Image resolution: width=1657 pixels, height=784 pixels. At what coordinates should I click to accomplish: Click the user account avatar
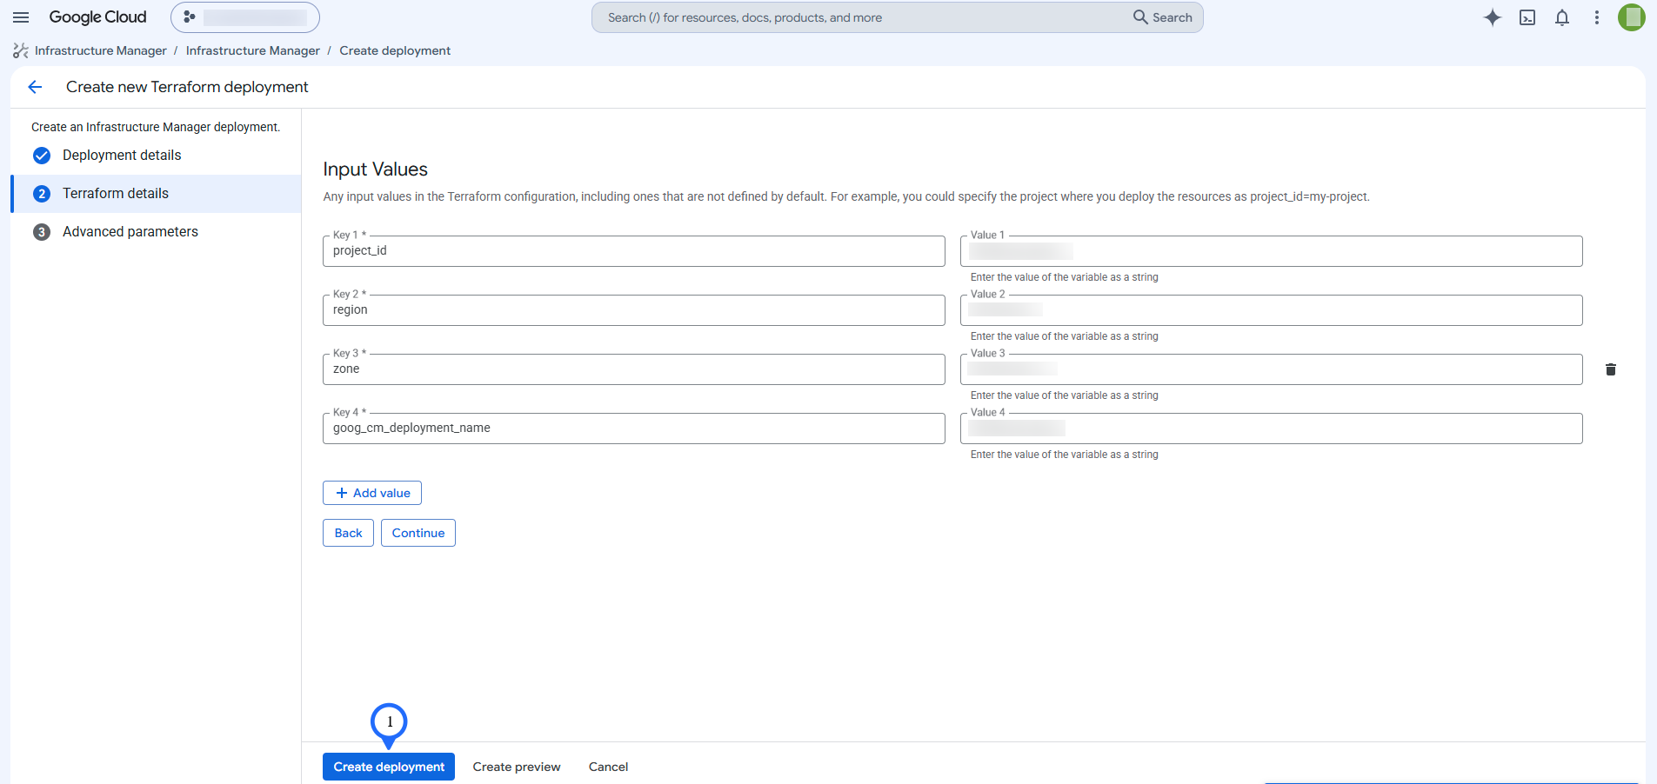click(1632, 17)
